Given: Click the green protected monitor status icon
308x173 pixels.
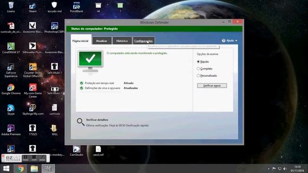Looking at the screenshot, I should coord(90,61).
